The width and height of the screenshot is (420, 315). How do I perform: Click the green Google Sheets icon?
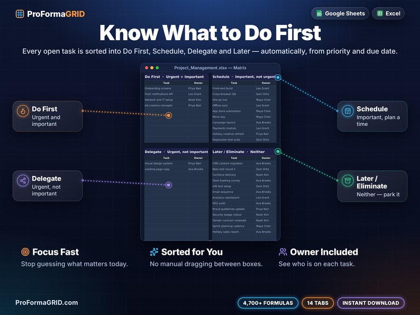coord(319,13)
